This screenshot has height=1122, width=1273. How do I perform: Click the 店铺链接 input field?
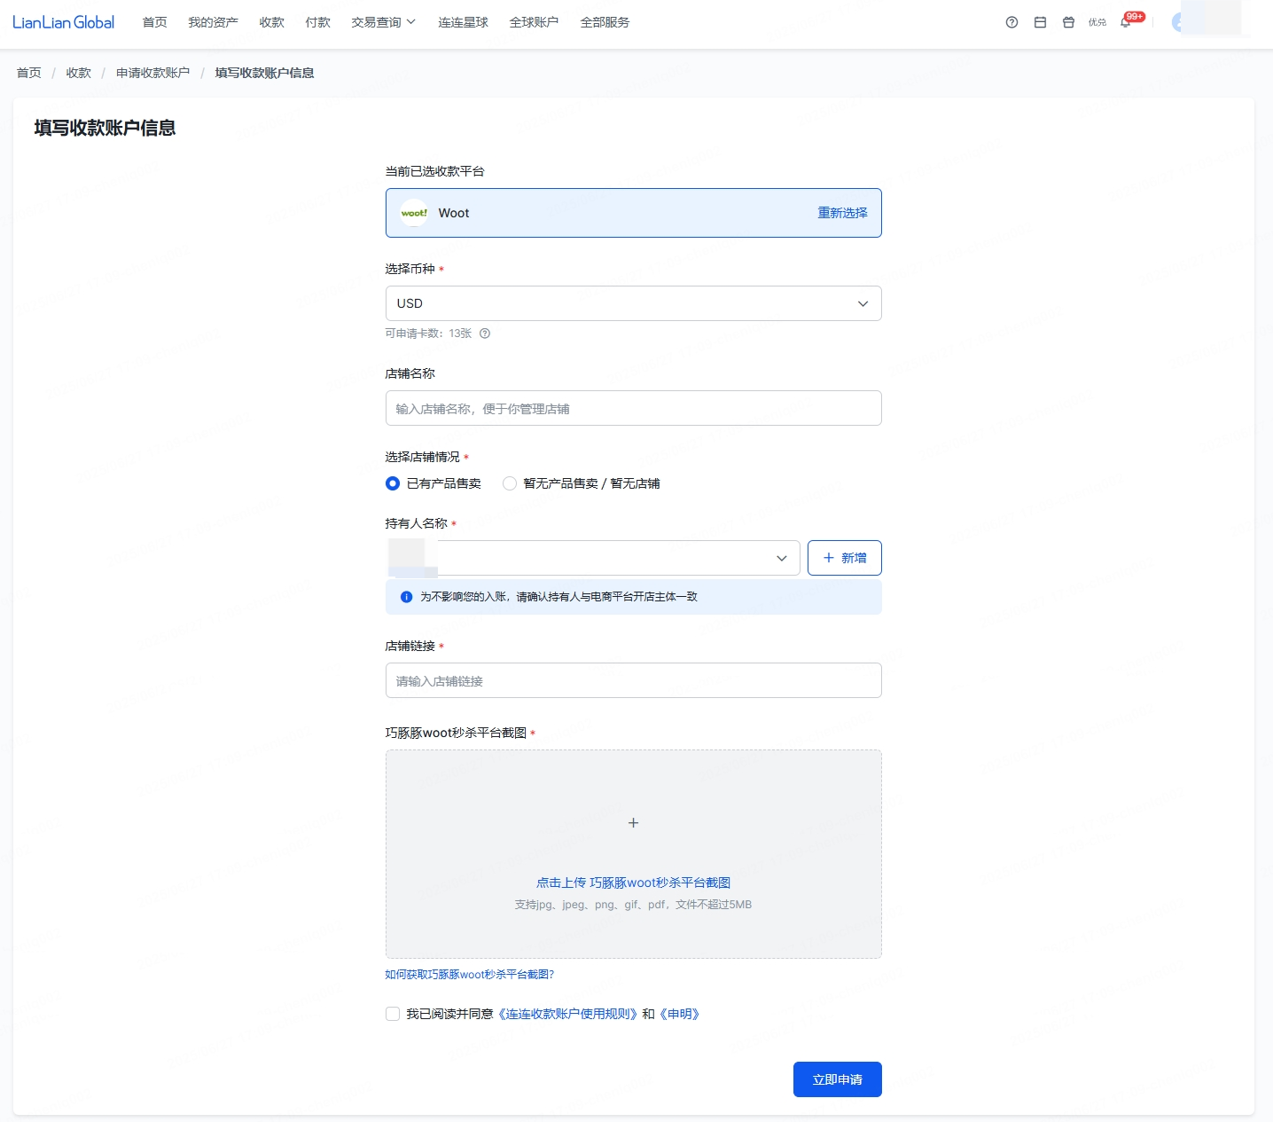(633, 680)
